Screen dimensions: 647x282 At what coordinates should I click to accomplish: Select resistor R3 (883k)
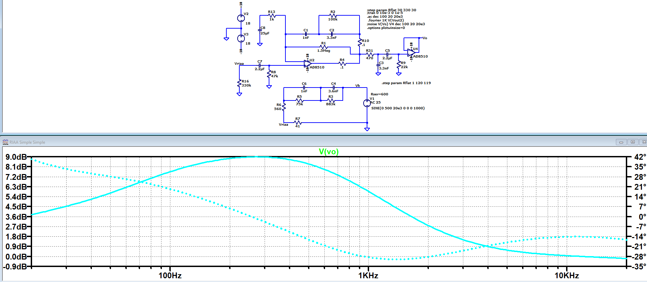coord(331,100)
